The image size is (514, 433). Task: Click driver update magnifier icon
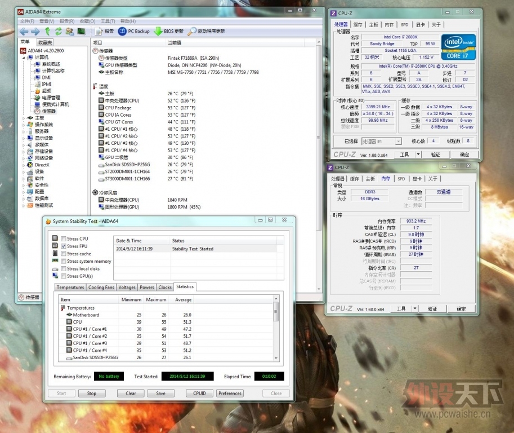(192, 31)
